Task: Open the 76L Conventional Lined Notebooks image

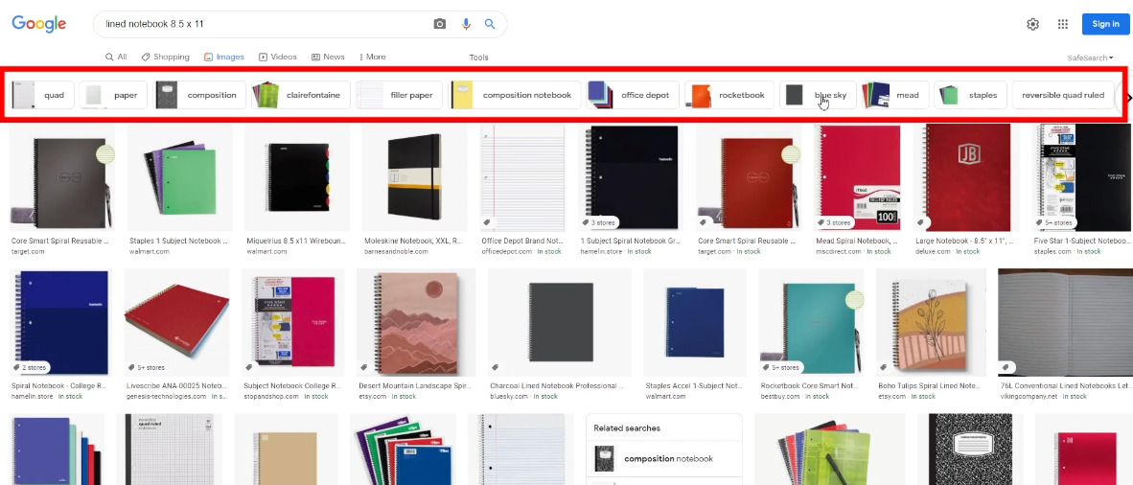Action: pyautogui.click(x=1065, y=322)
